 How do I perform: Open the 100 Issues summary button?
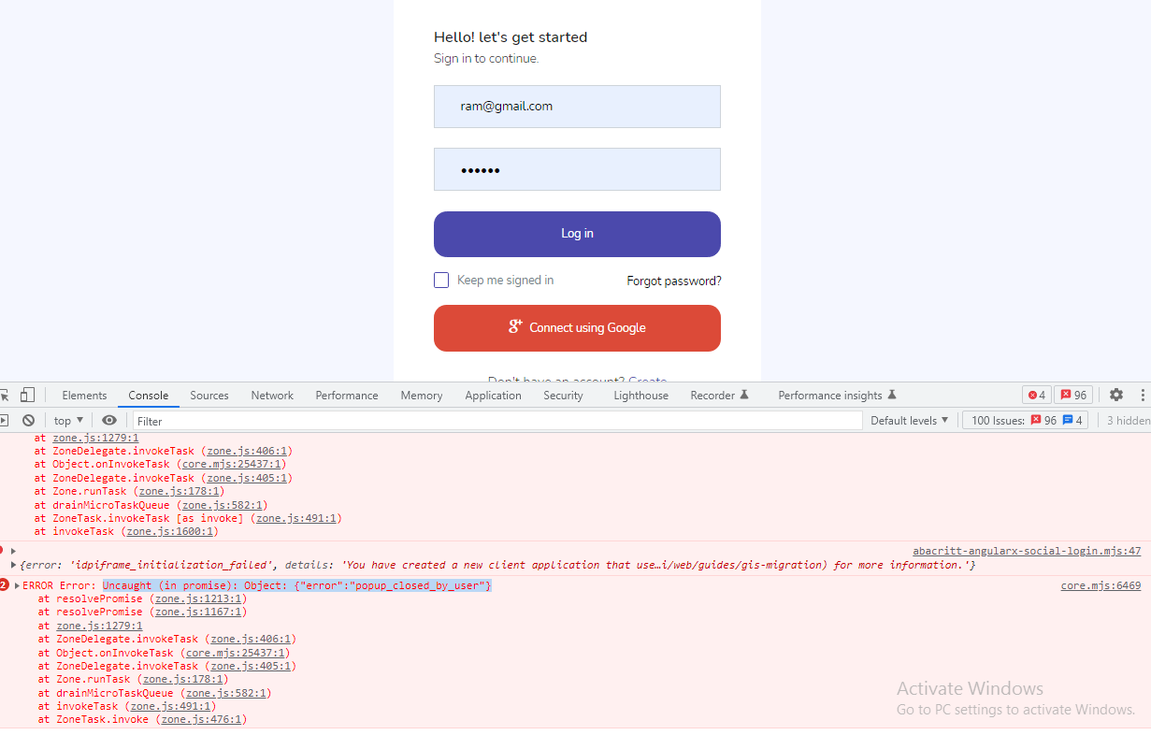(1027, 421)
